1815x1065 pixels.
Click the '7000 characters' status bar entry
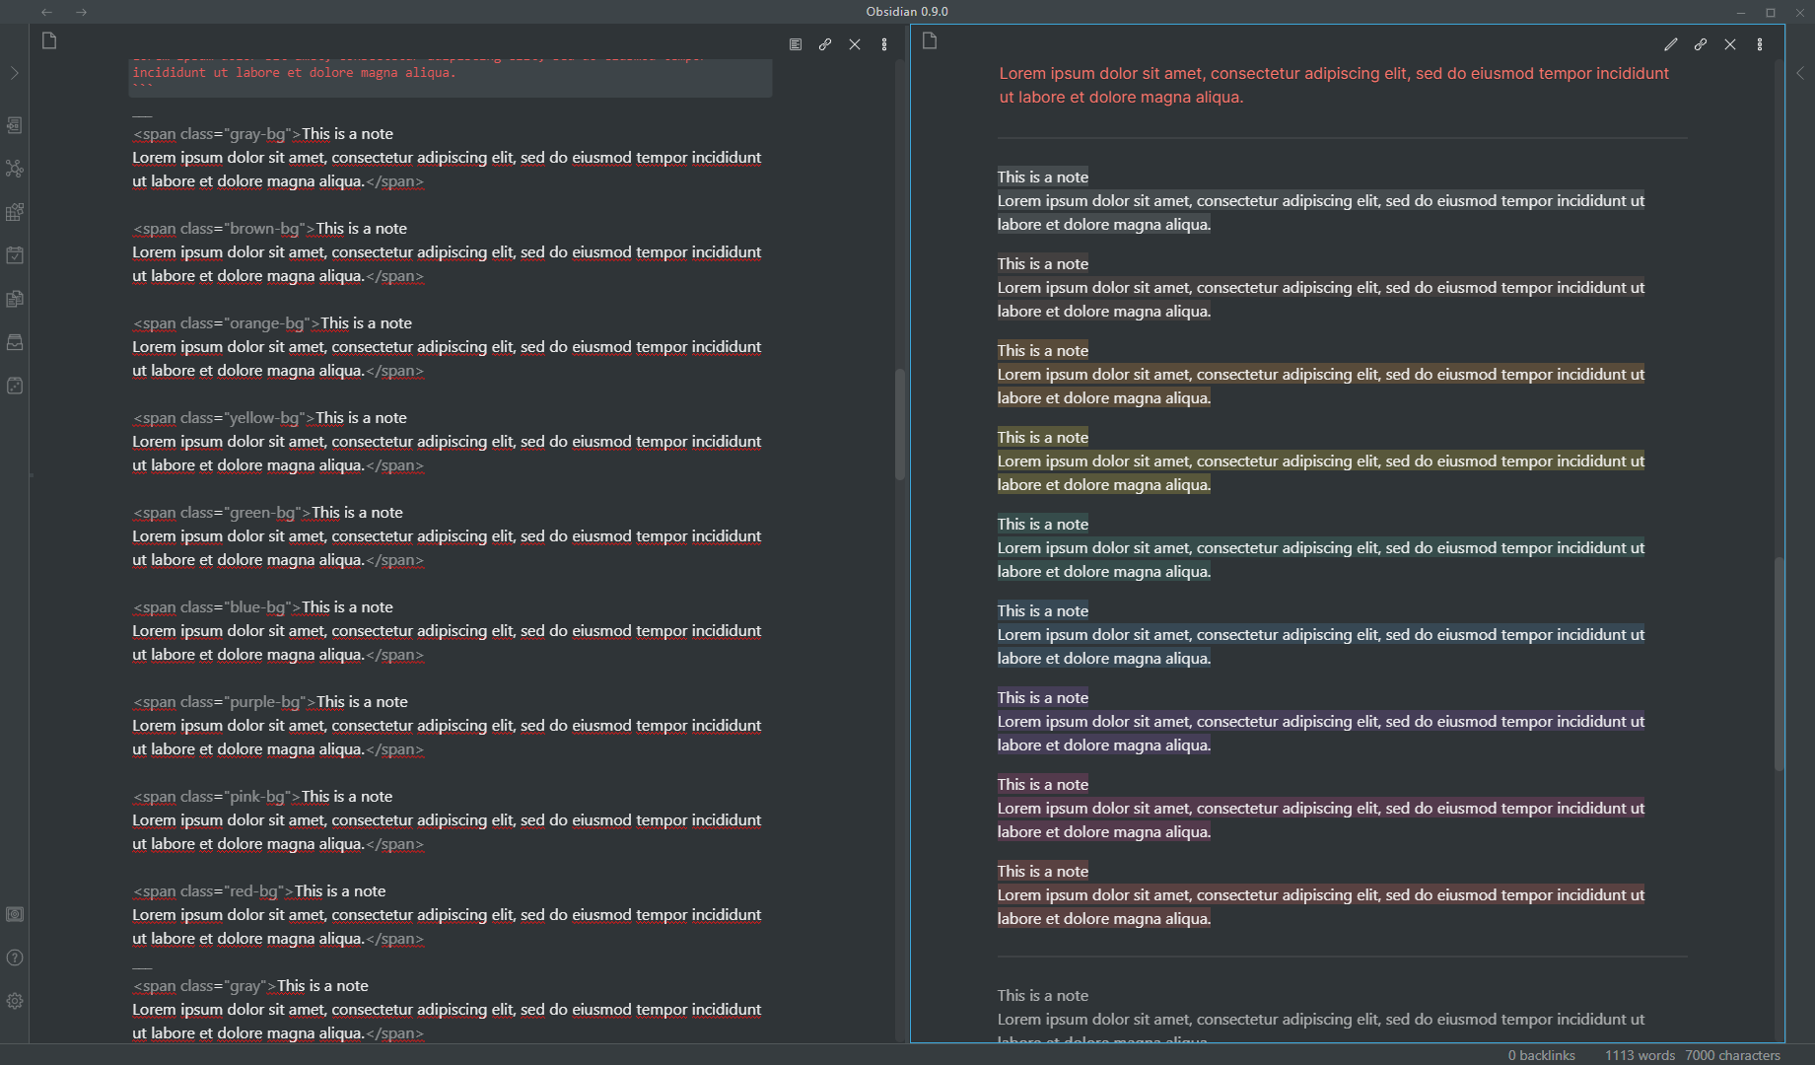pyautogui.click(x=1732, y=1055)
